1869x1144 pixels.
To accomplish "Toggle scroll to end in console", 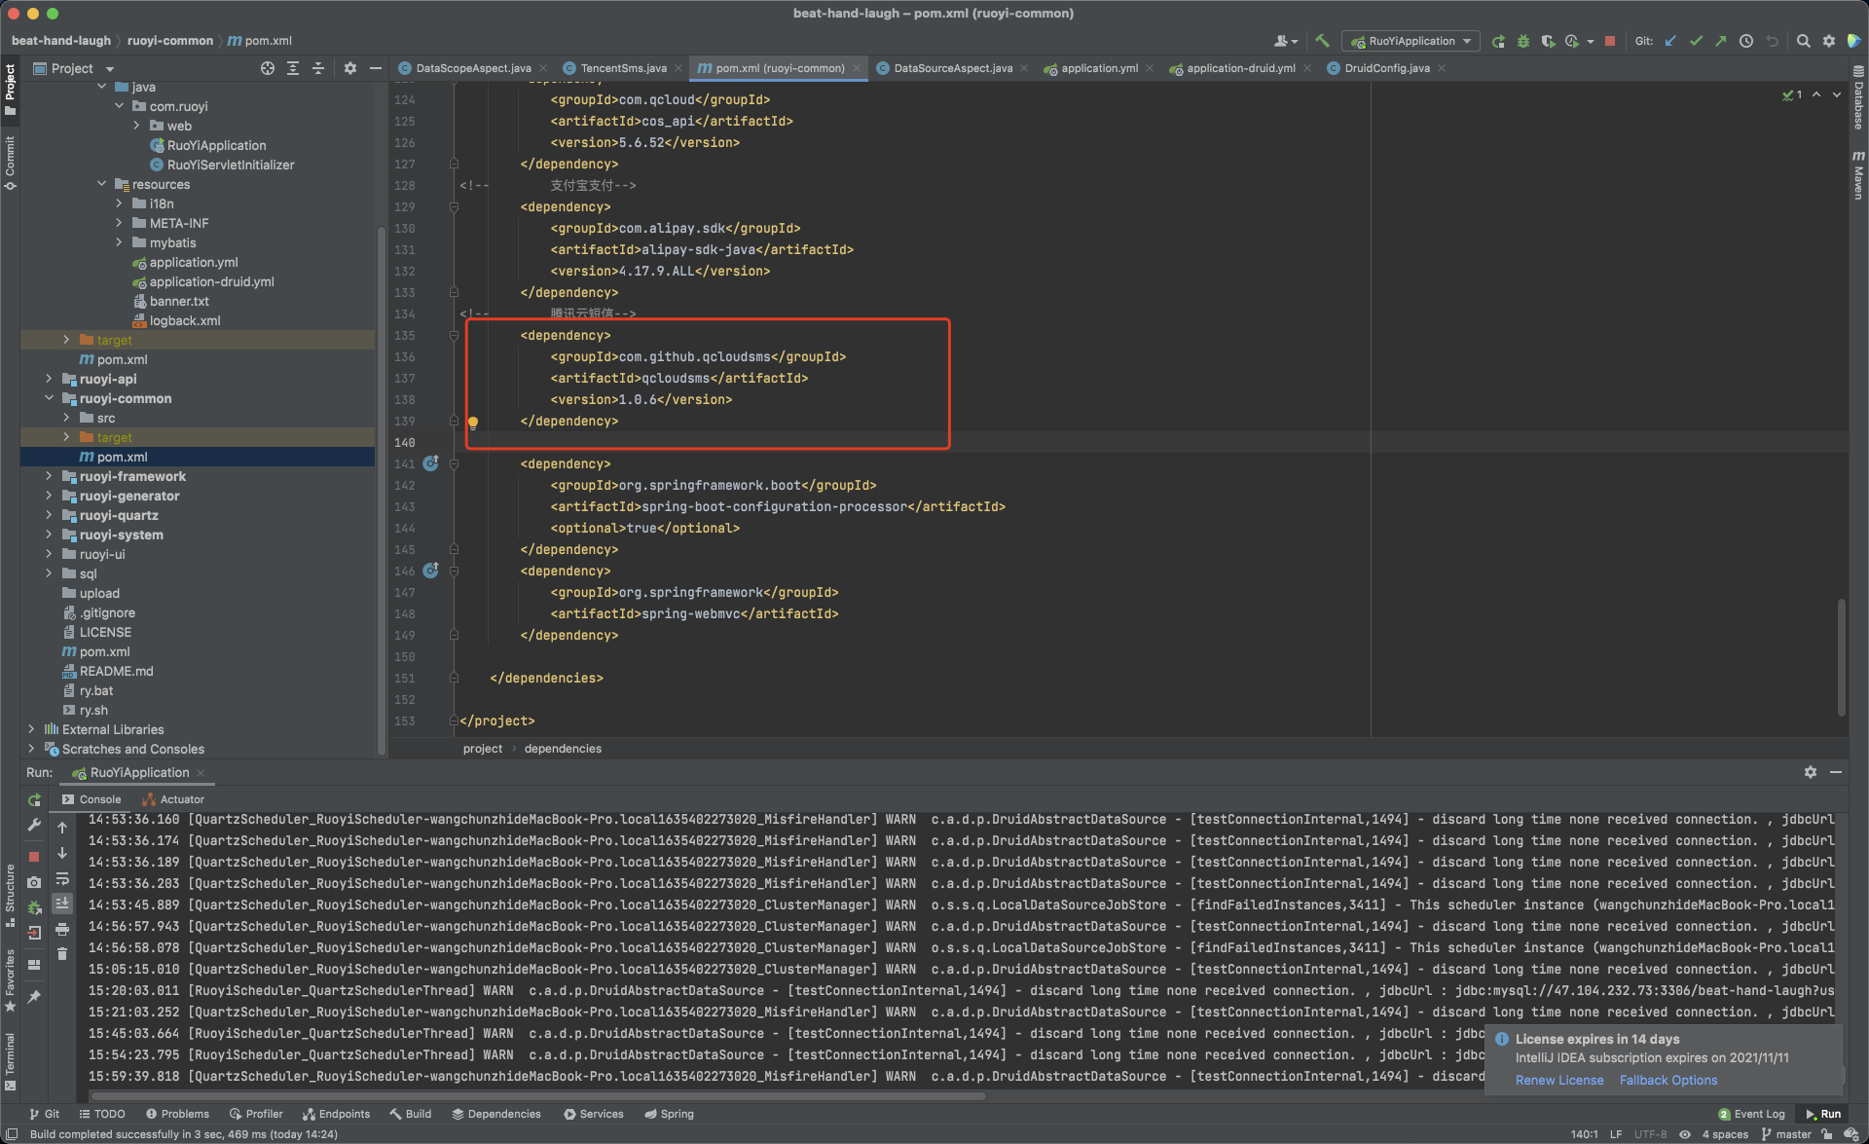I will 62,904.
